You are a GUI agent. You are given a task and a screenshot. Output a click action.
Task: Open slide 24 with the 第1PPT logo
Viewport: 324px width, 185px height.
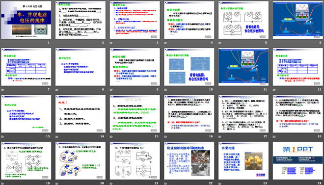pyautogui.click(x=298, y=160)
